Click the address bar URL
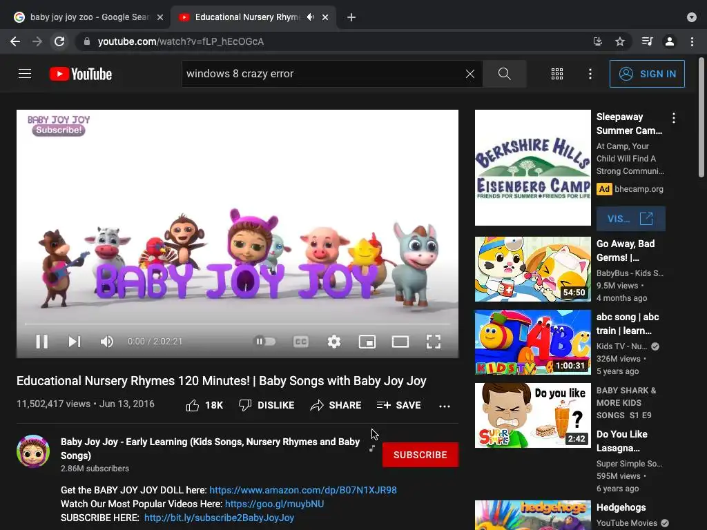Viewport: 707px width, 530px height. tap(181, 41)
